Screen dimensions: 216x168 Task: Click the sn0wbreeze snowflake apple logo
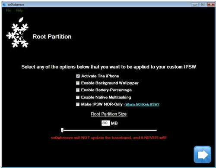17,32
